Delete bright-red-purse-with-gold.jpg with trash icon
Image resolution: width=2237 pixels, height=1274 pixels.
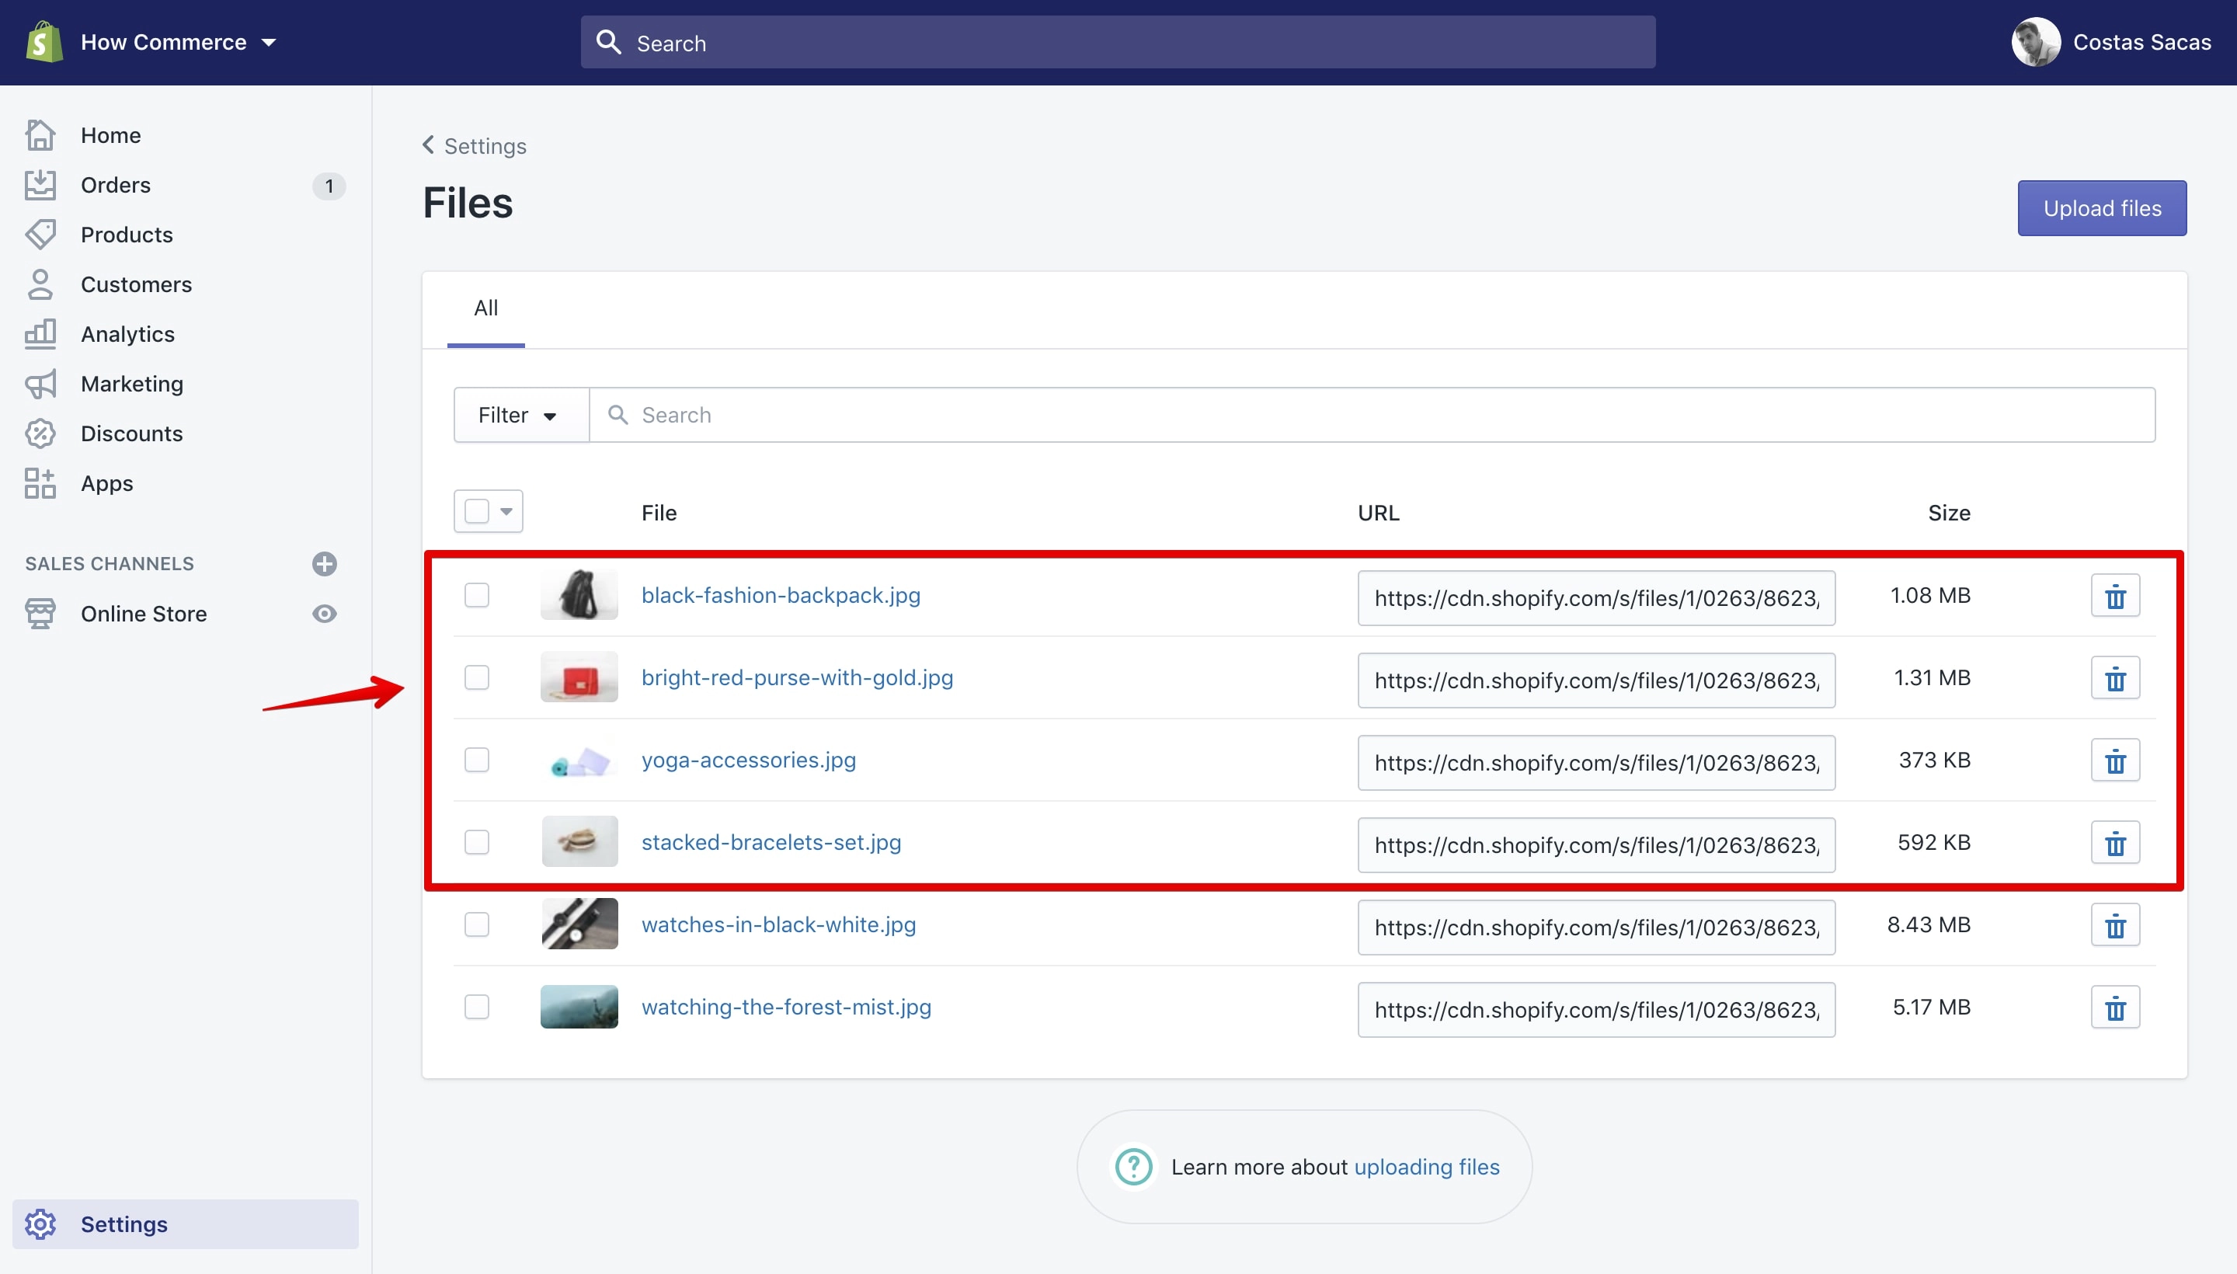[x=2115, y=678]
